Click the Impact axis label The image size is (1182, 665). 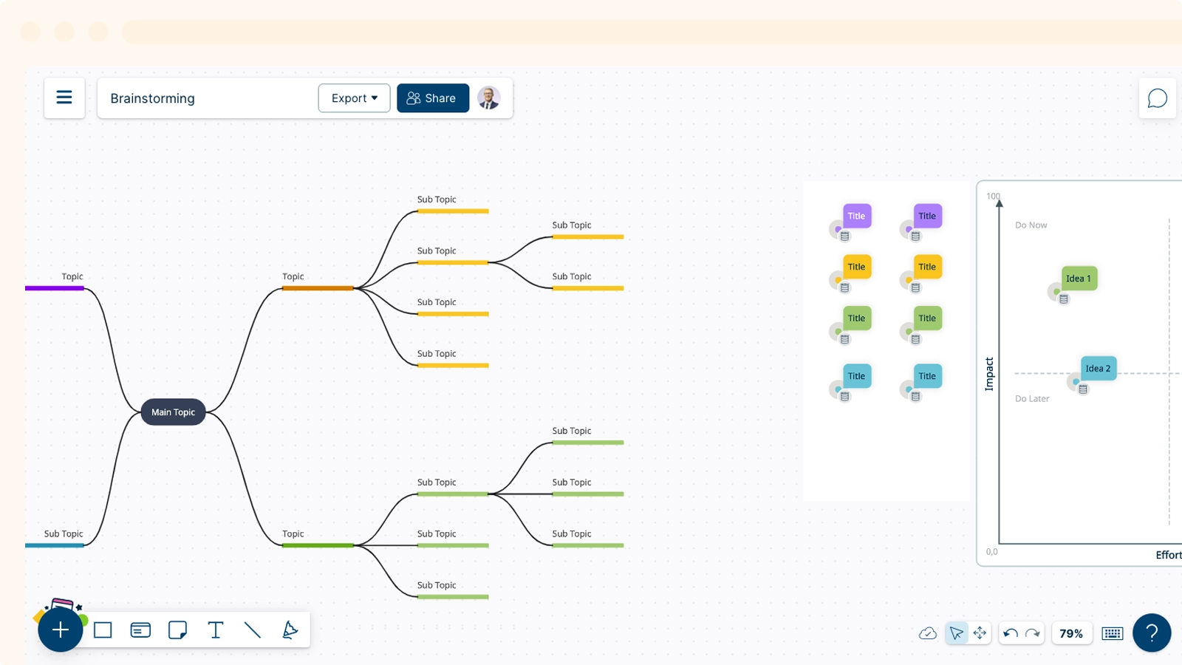click(x=989, y=374)
